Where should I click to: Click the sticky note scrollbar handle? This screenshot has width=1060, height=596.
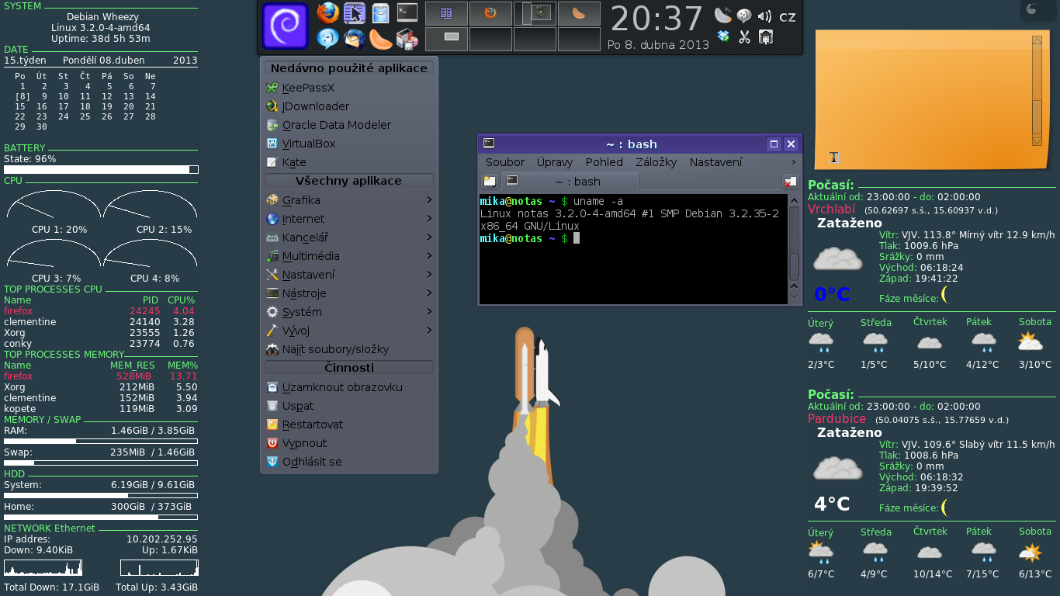click(1037, 117)
